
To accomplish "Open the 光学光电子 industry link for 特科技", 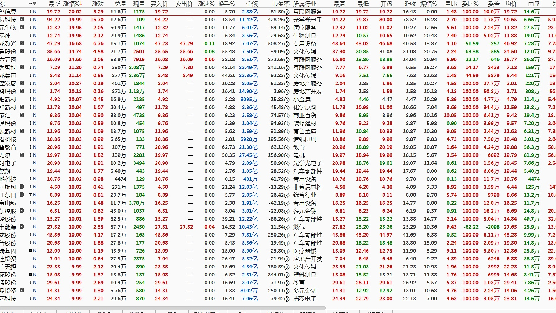I will (x=307, y=20).
